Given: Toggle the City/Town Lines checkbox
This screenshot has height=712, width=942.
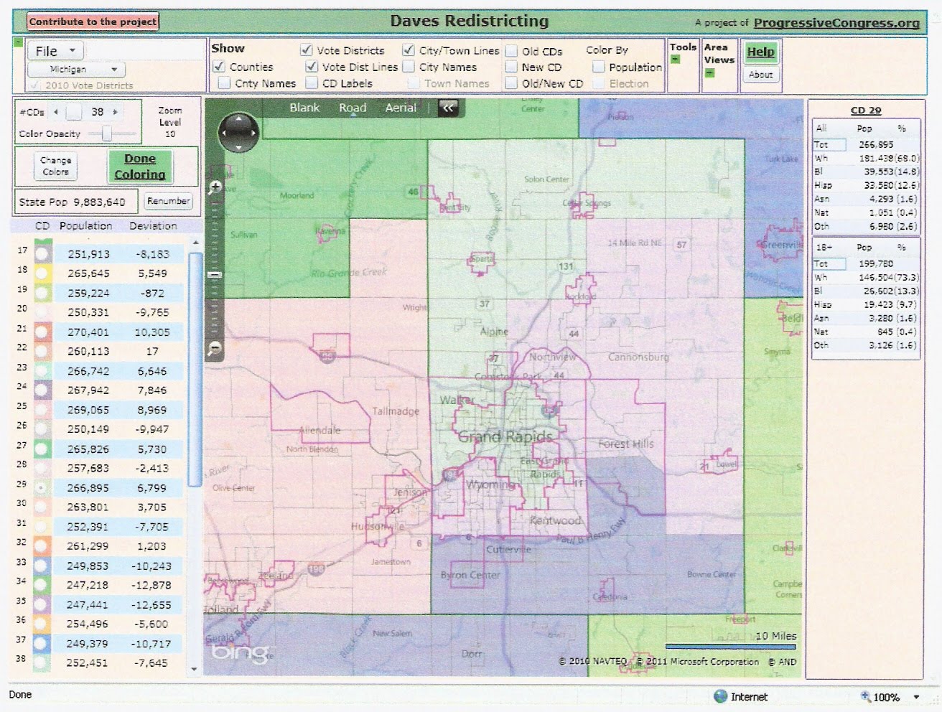Looking at the screenshot, I should click(409, 50).
